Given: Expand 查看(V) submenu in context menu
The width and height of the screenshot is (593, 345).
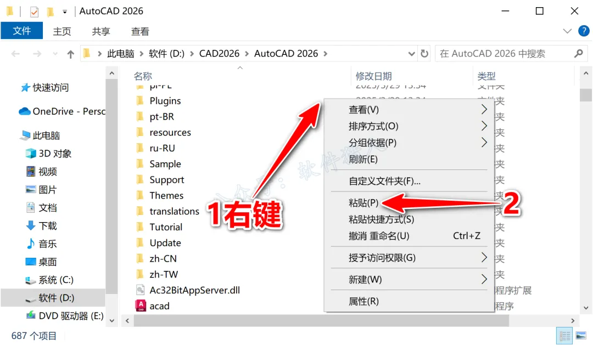Looking at the screenshot, I should [x=484, y=110].
